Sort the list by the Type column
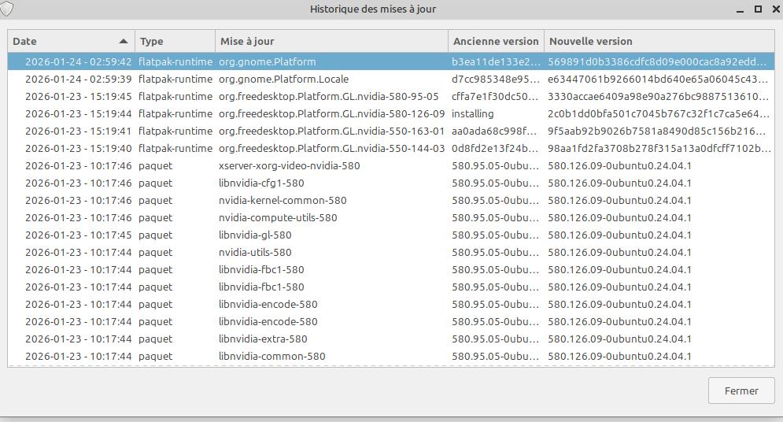This screenshot has height=422, width=783. coord(175,41)
